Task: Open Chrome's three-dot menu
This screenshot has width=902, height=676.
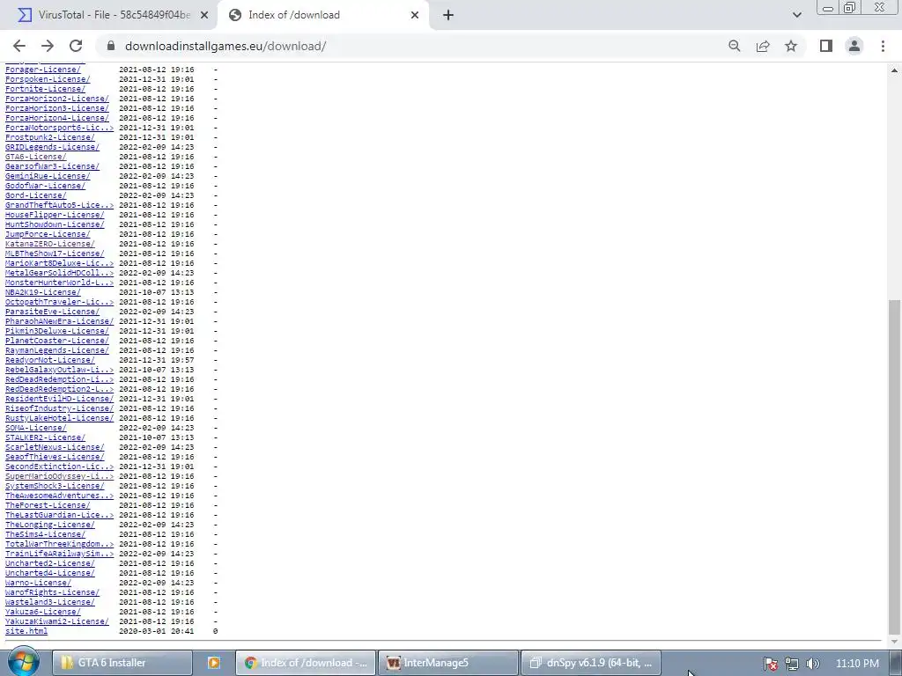Action: tap(883, 46)
